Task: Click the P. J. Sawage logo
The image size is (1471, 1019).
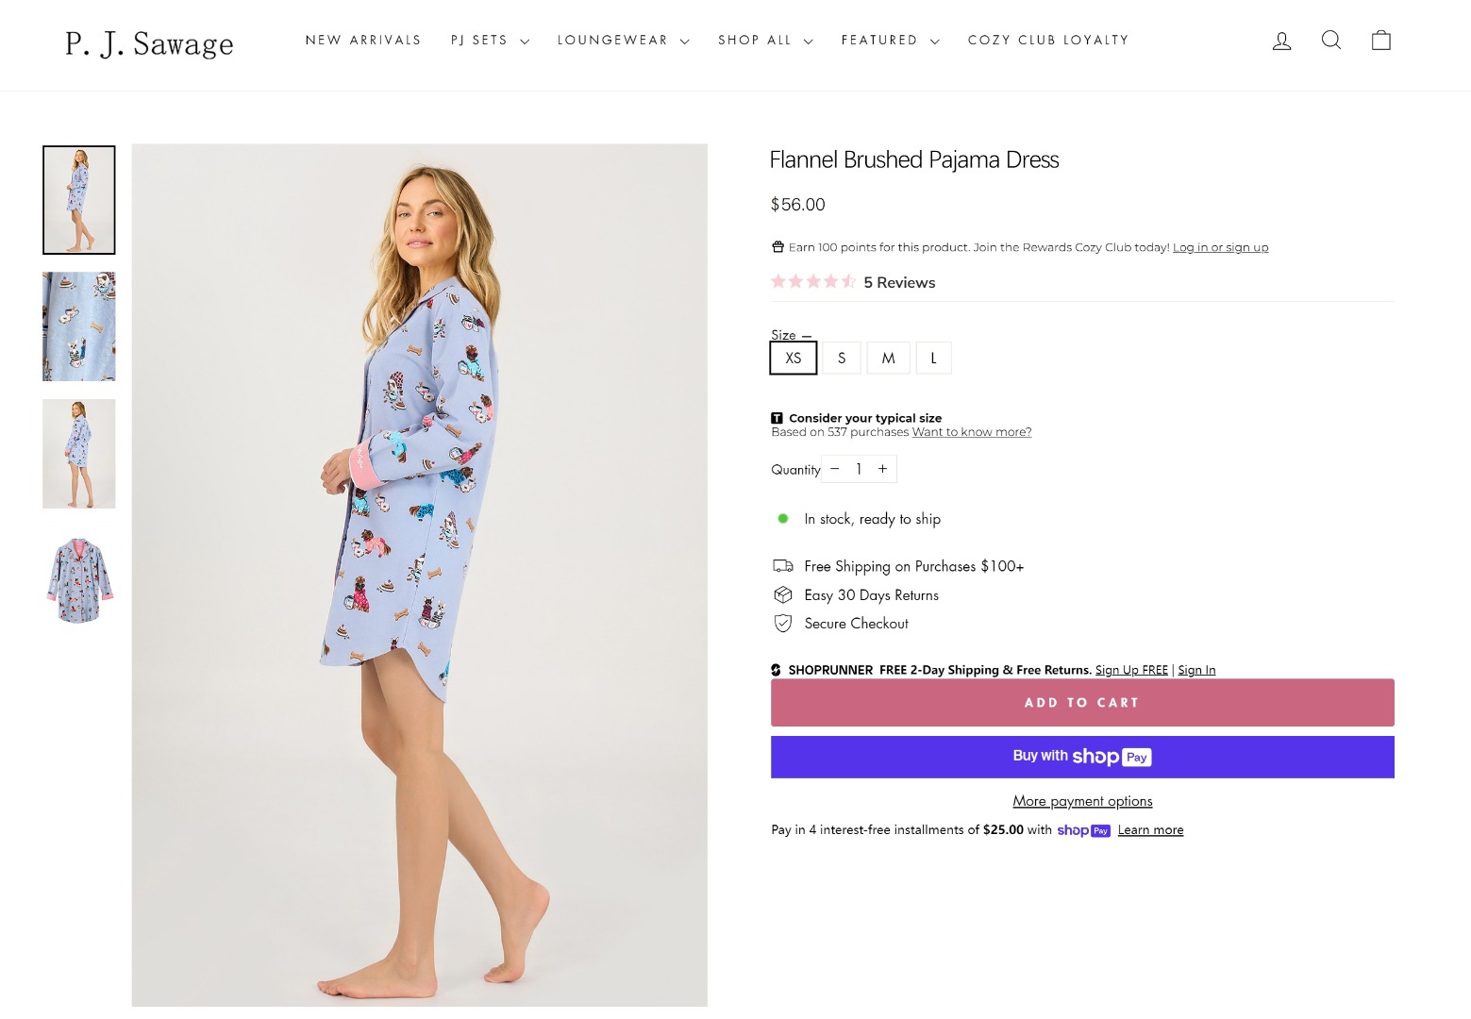Action: pyautogui.click(x=149, y=43)
